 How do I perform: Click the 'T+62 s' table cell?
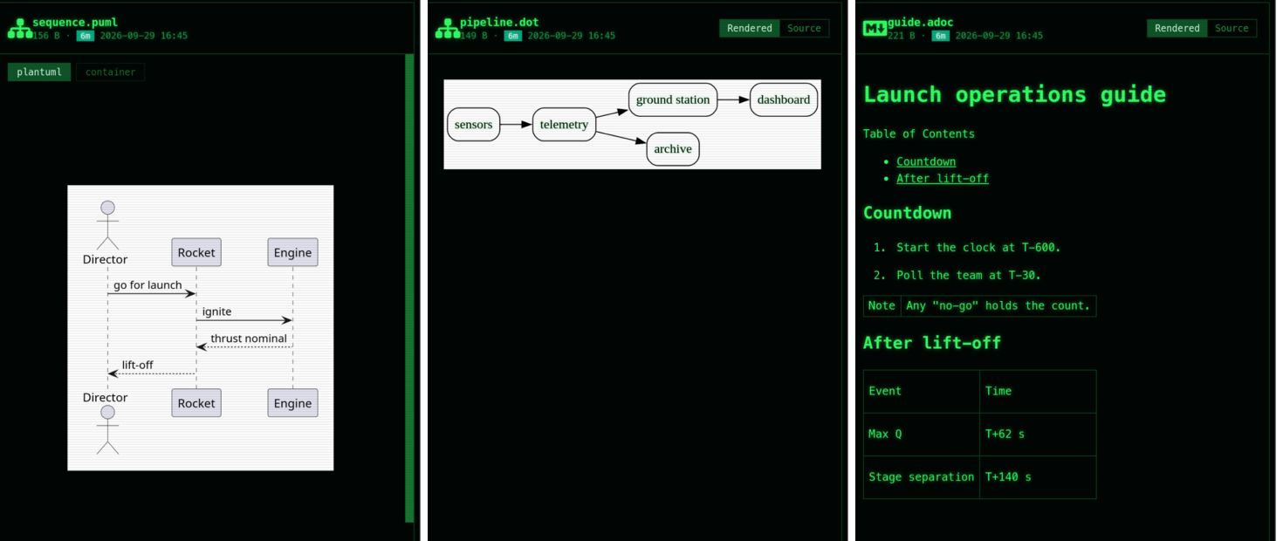(x=1038, y=434)
